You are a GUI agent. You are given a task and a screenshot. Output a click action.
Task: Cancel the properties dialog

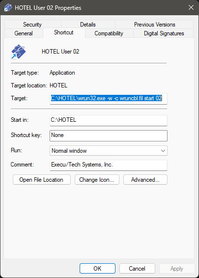137,269
